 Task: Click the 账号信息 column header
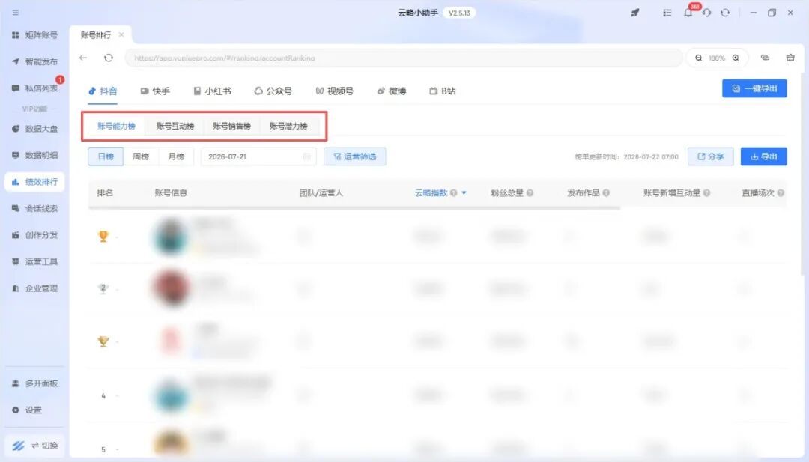click(171, 193)
